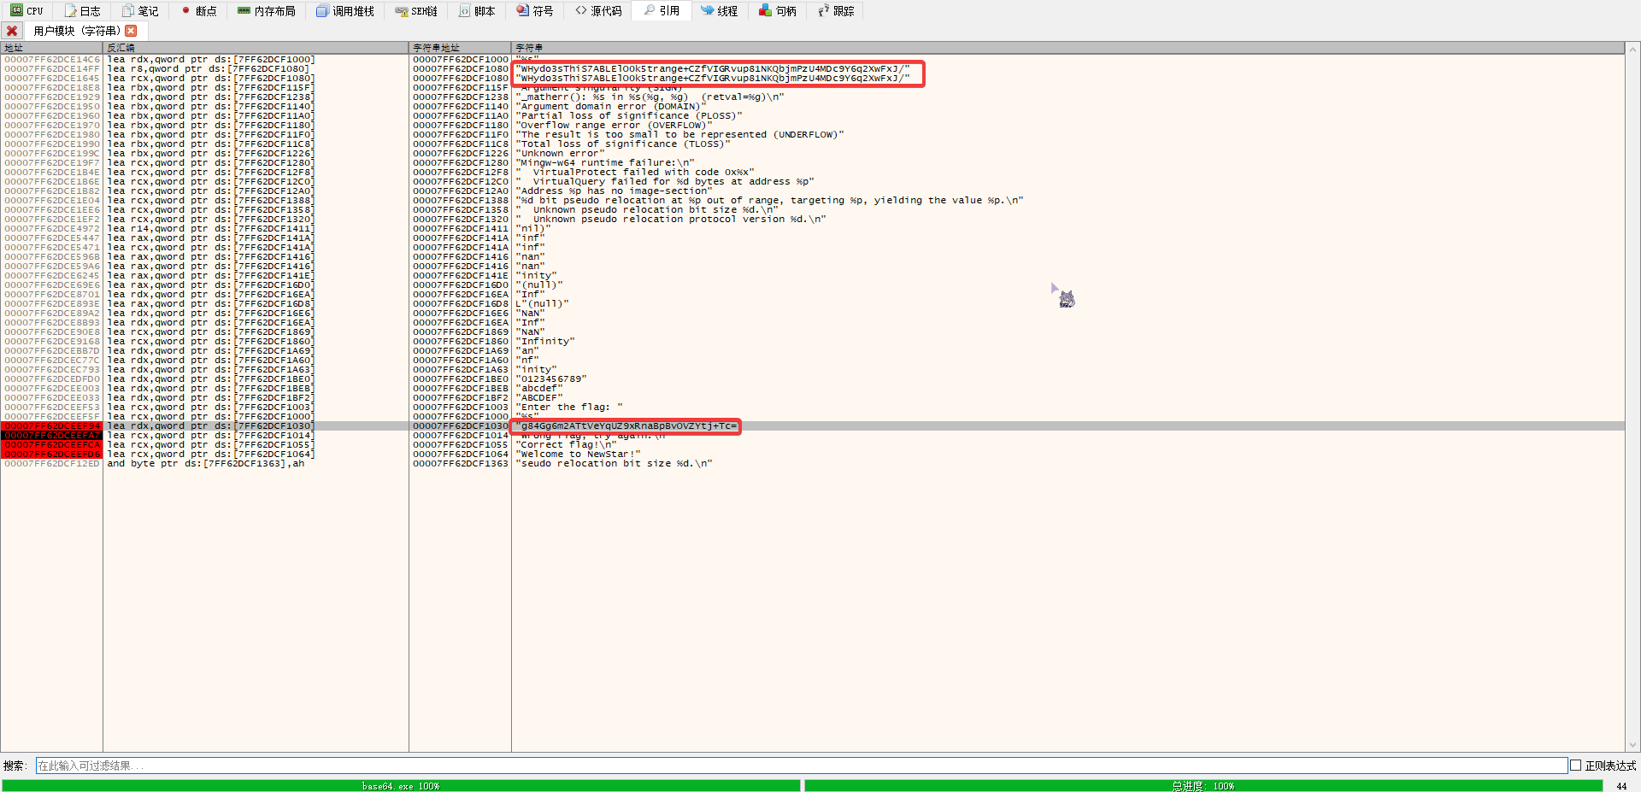Open the 符号 (Symbols) tab
This screenshot has width=1641, height=792.
pos(535,11)
